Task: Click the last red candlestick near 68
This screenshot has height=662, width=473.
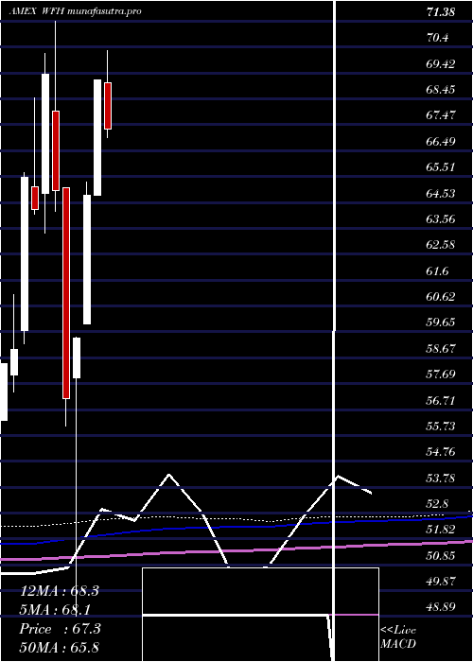Action: pyautogui.click(x=108, y=106)
